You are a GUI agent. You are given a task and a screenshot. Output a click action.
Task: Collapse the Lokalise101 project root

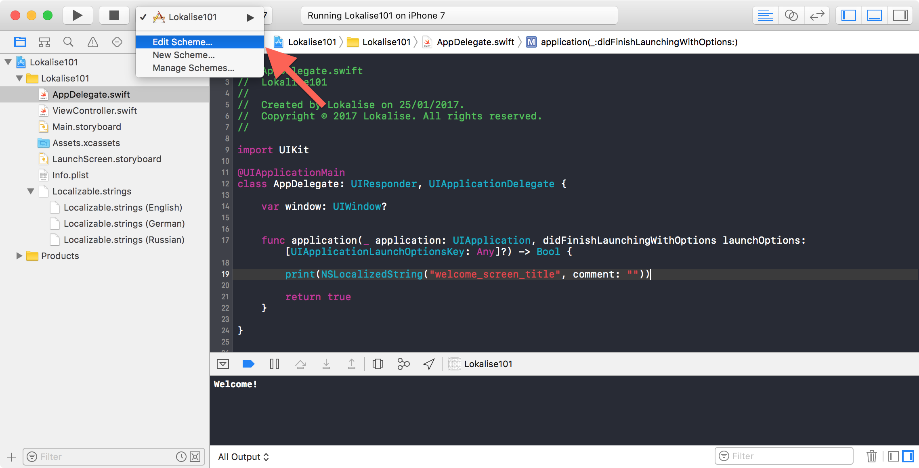click(x=8, y=62)
